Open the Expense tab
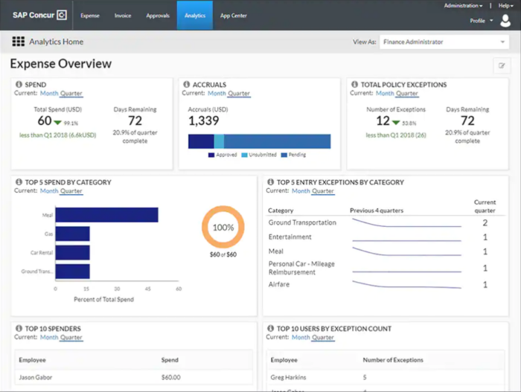Image resolution: width=521 pixels, height=392 pixels. click(x=89, y=15)
